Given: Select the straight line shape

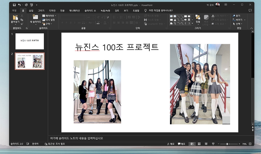Looking at the screenshot, I should 178,16.
